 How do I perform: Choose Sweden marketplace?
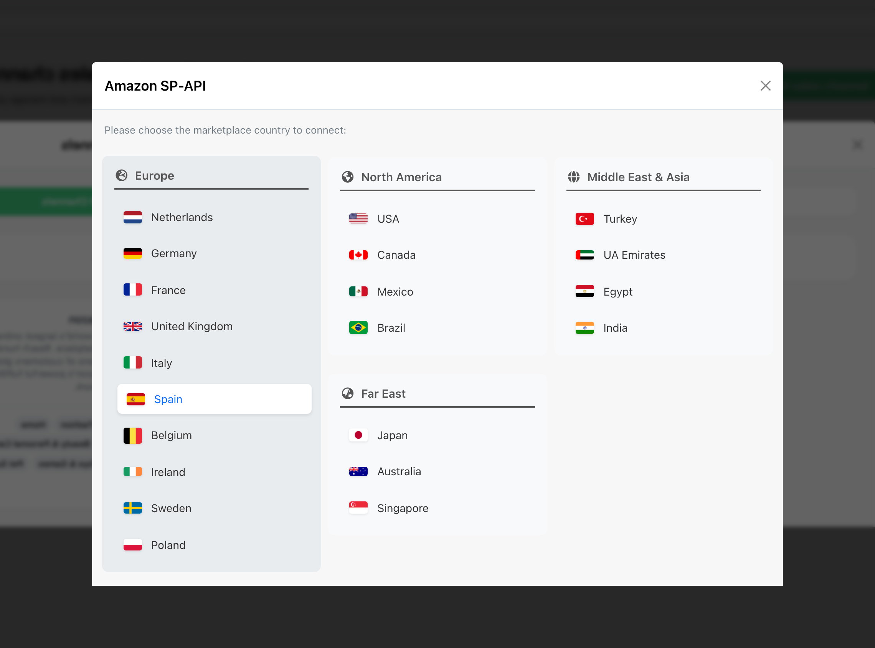click(x=211, y=508)
